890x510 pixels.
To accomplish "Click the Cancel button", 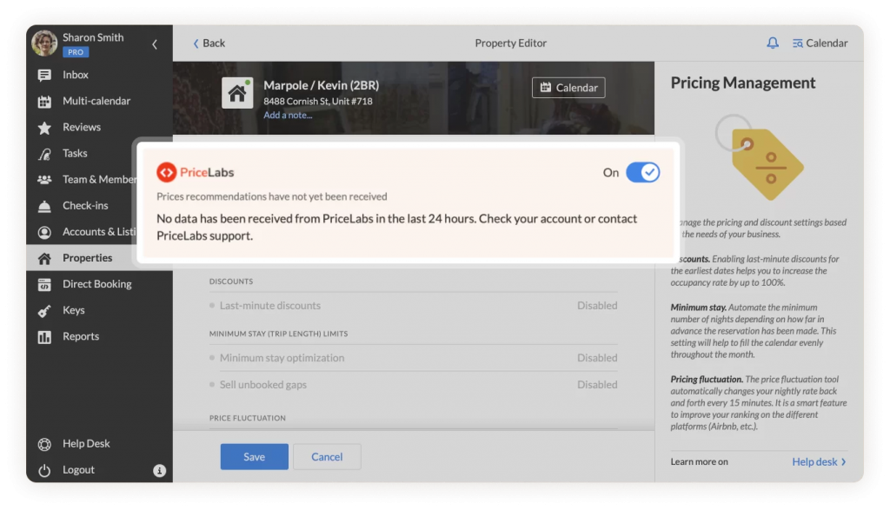I will point(327,457).
